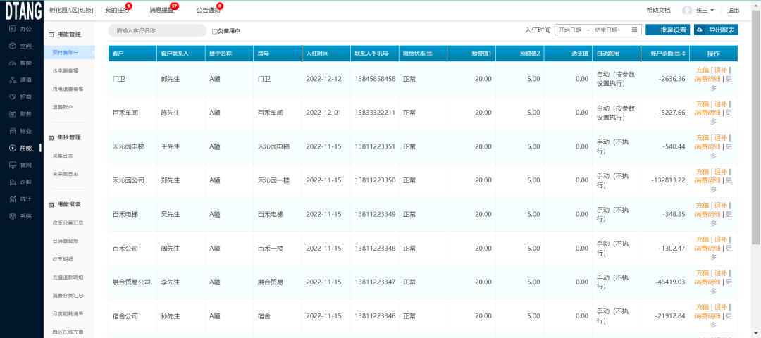This screenshot has width=761, height=338.
Task: Click 消费明细 in the 展合贸易公司 row
Action: tap(707, 282)
